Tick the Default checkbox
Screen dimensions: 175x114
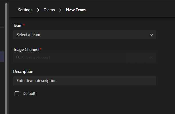pyautogui.click(x=17, y=94)
